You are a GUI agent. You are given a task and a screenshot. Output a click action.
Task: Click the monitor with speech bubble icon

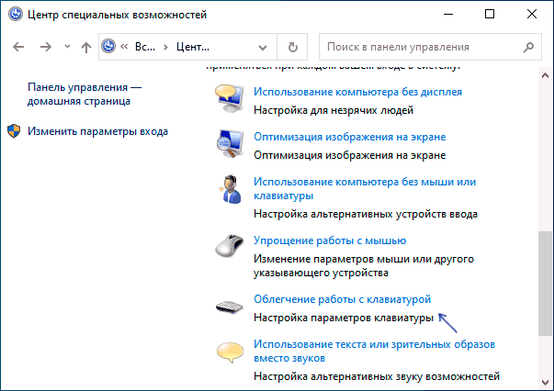pyautogui.click(x=230, y=98)
